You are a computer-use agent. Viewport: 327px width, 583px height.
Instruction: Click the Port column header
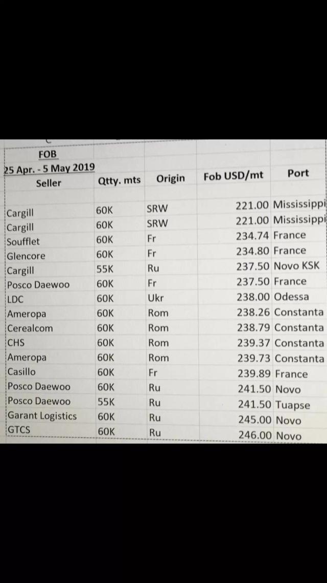pyautogui.click(x=298, y=173)
